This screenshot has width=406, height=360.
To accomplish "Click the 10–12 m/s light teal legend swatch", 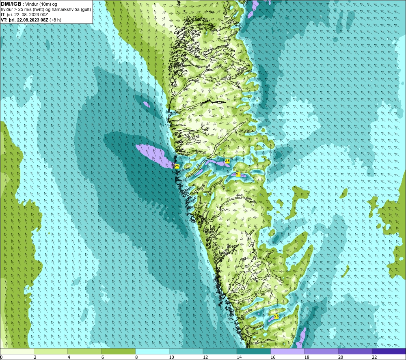I will [186, 351].
